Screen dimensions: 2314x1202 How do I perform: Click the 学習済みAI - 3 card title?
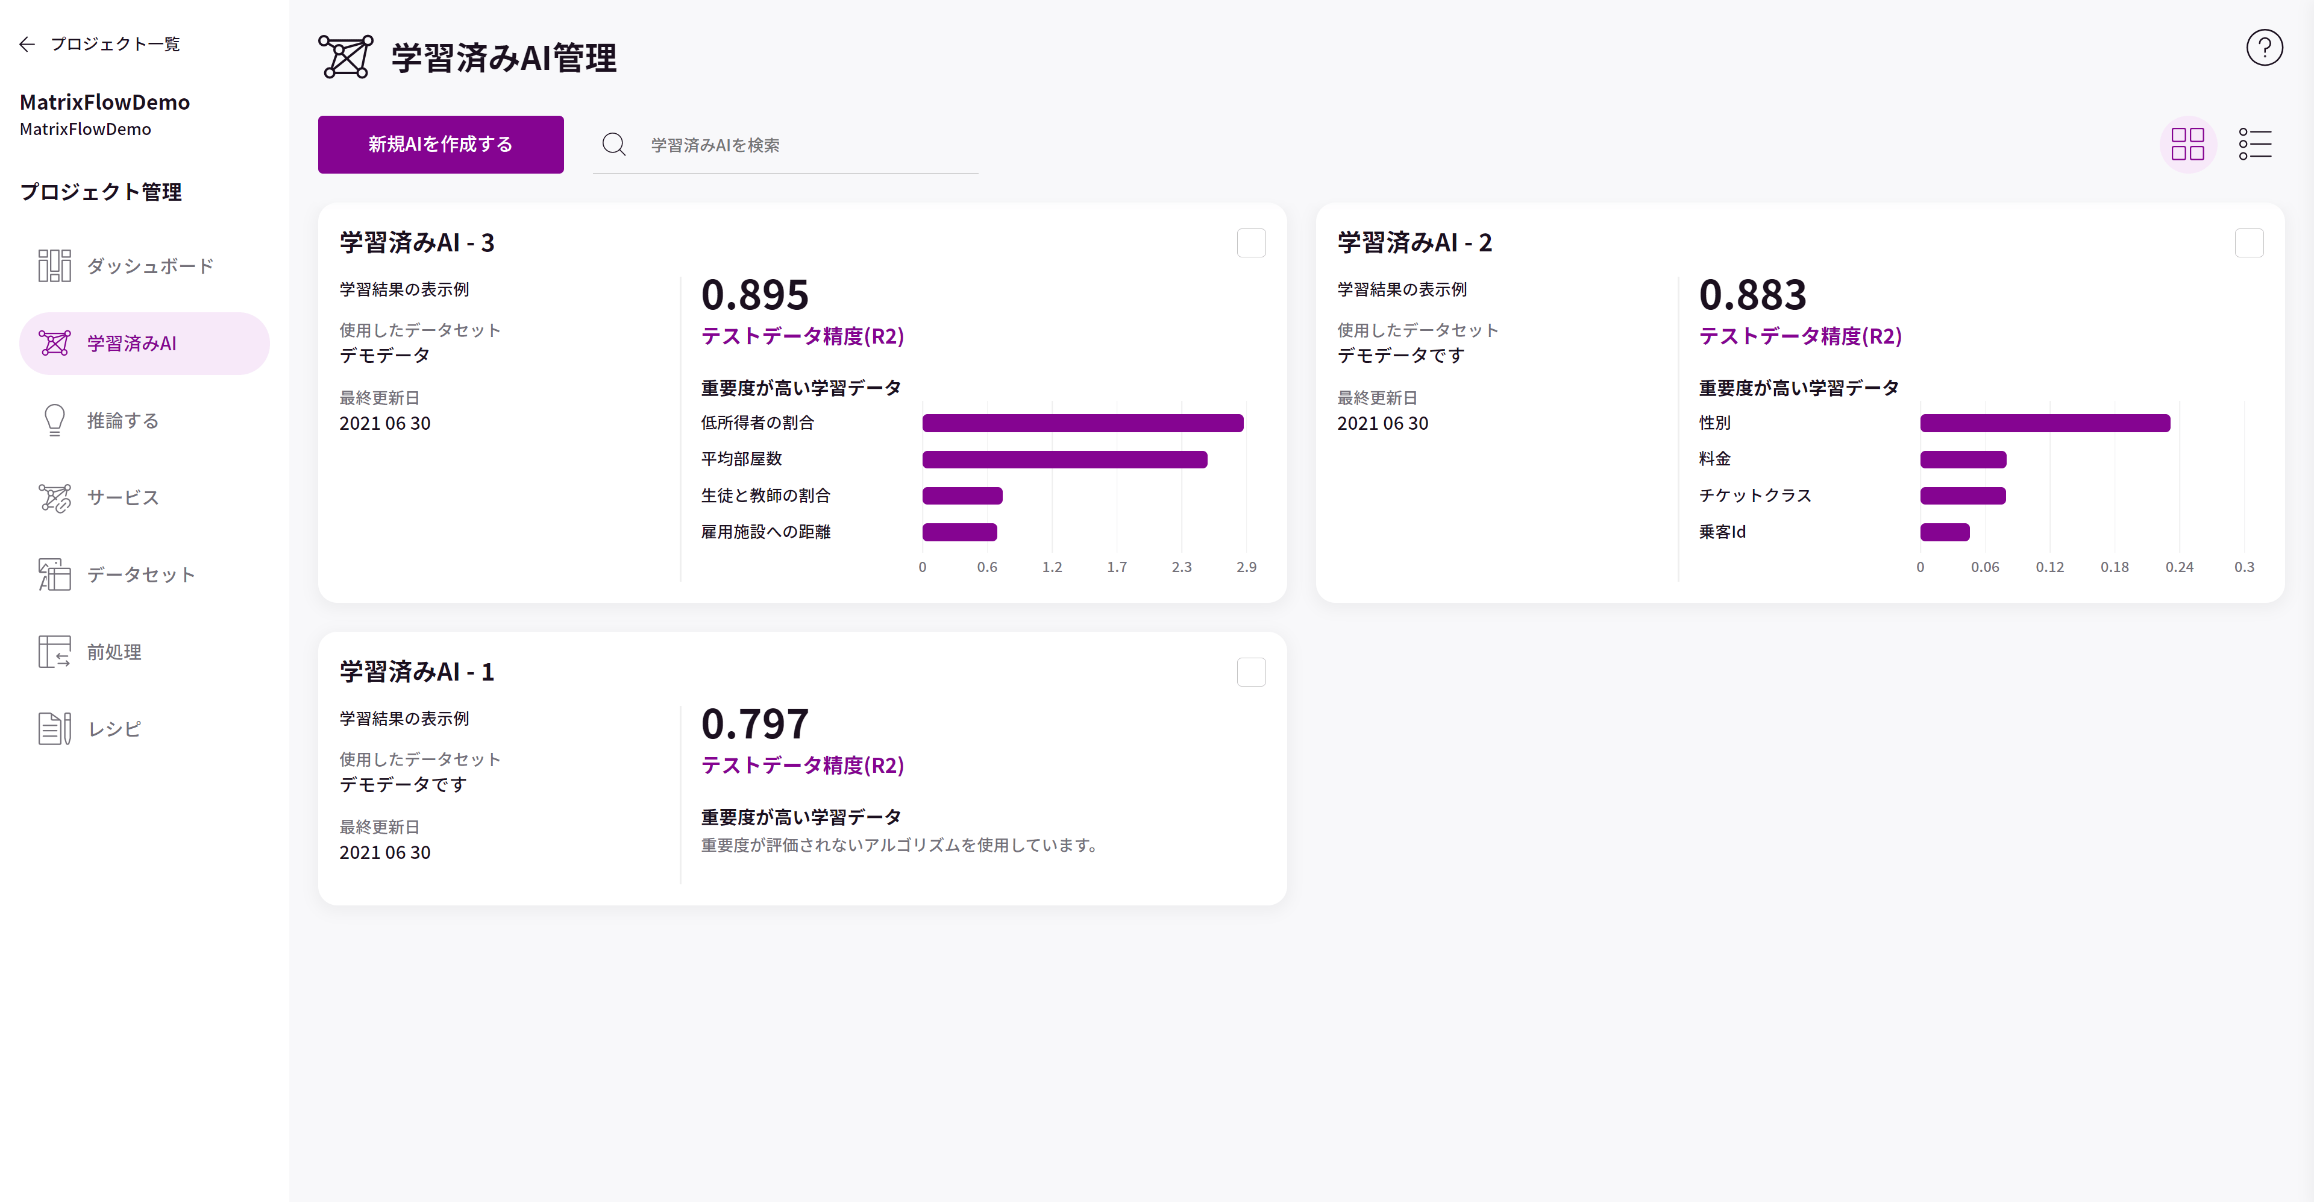tap(417, 242)
